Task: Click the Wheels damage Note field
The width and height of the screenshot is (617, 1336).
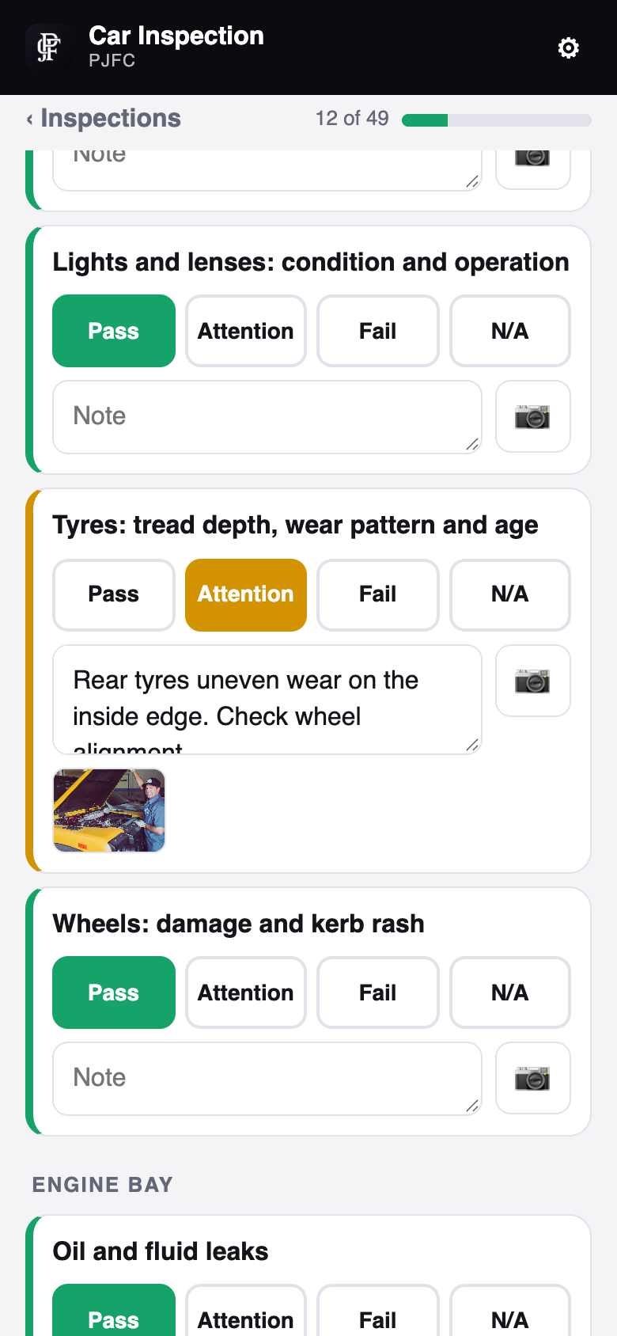Action: click(x=267, y=1079)
